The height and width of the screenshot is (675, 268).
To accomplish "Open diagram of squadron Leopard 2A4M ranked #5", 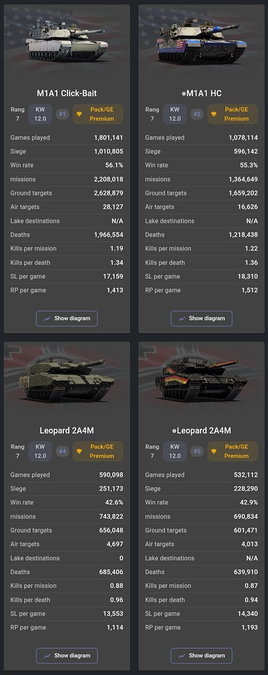I will tap(201, 655).
